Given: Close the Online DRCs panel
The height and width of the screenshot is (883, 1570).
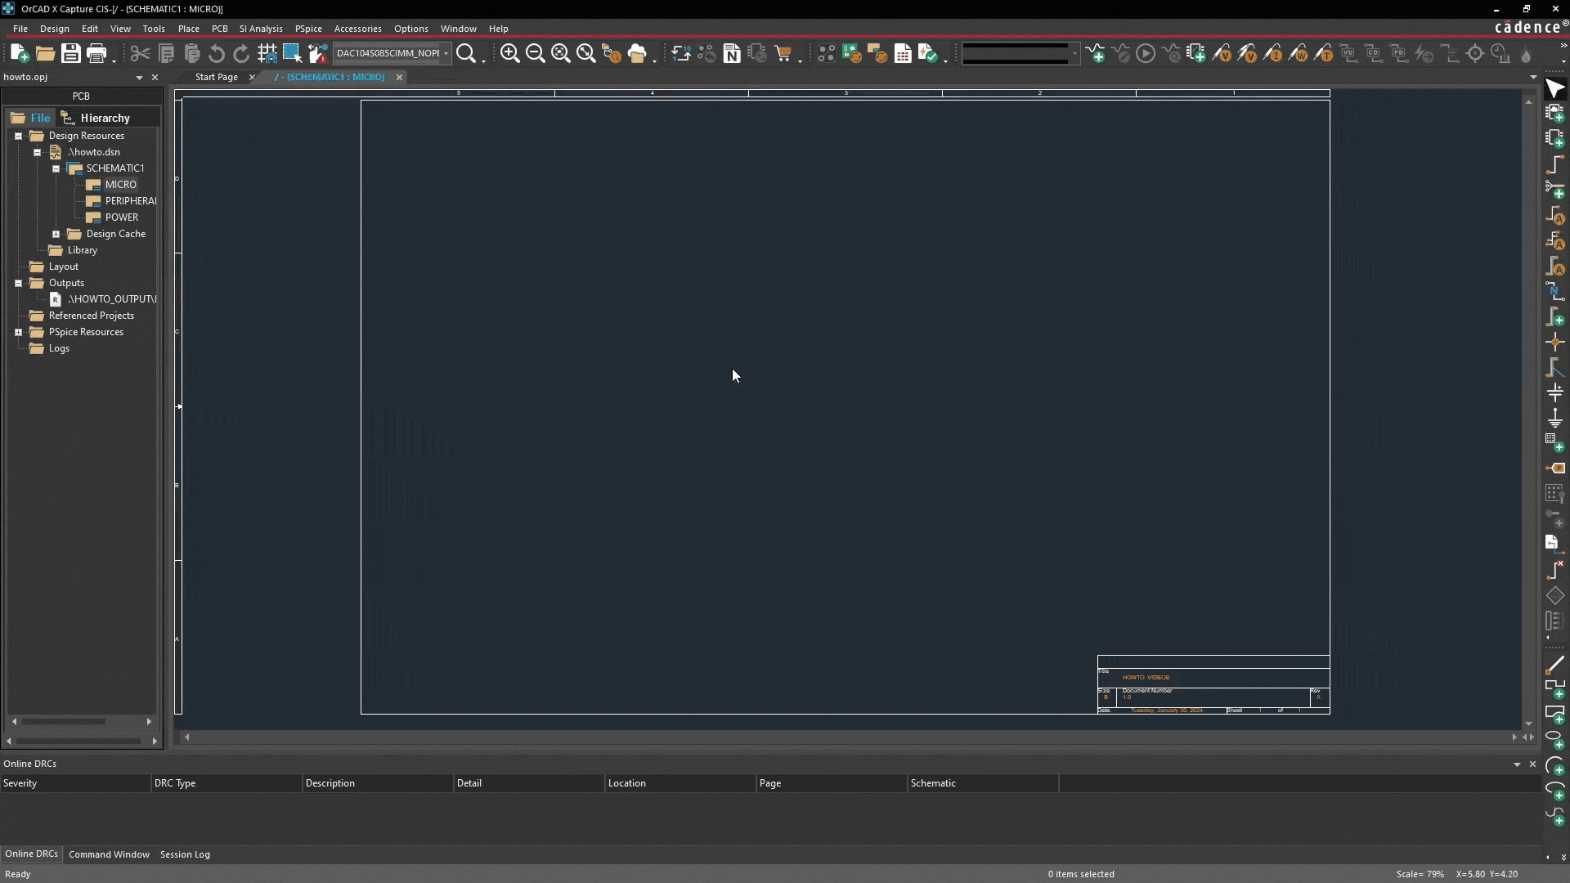Looking at the screenshot, I should (x=1533, y=764).
